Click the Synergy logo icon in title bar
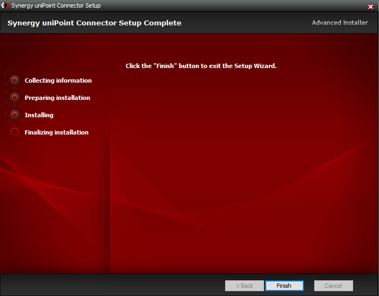Image resolution: width=379 pixels, height=296 pixels. (5, 5)
